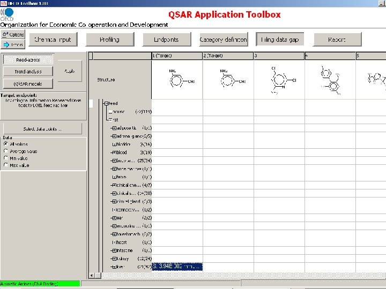Click the left arrow of horizontal scrollbar

pos(91,276)
